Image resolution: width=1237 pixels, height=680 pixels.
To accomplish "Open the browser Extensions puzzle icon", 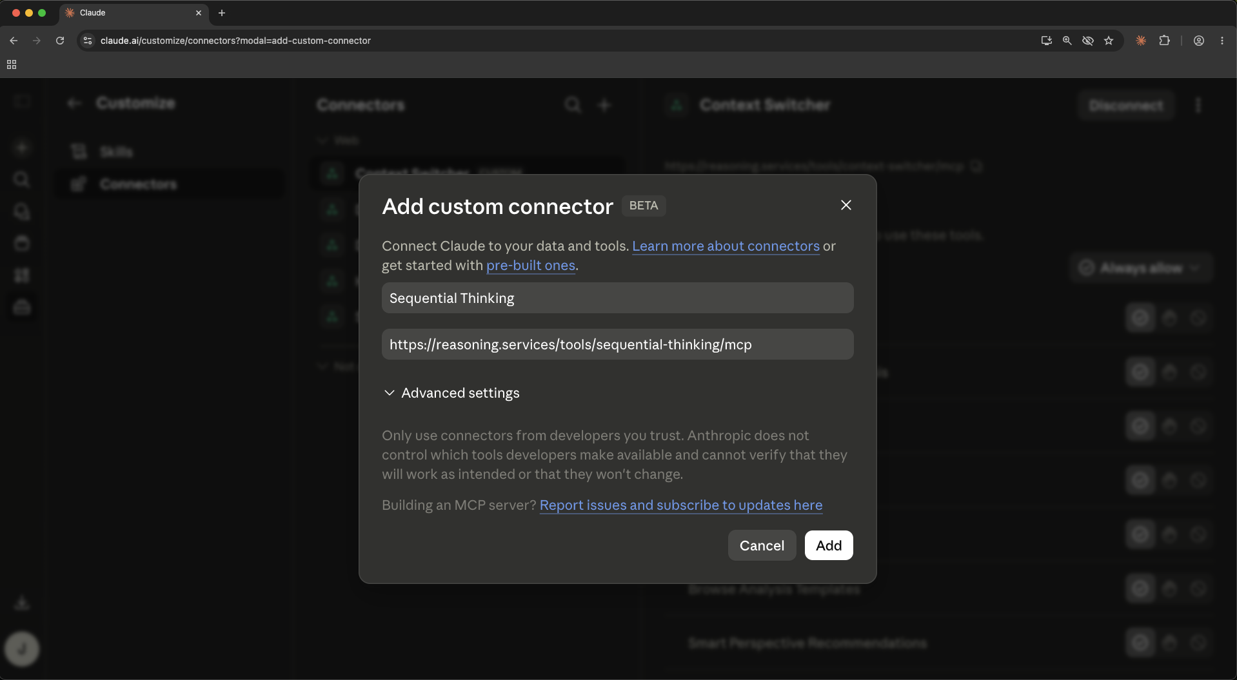I will (x=1164, y=41).
